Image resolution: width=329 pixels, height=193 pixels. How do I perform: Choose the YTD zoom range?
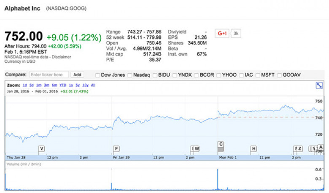(63, 85)
